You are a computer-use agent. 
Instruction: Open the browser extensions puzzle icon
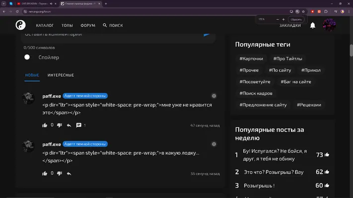[326, 11]
